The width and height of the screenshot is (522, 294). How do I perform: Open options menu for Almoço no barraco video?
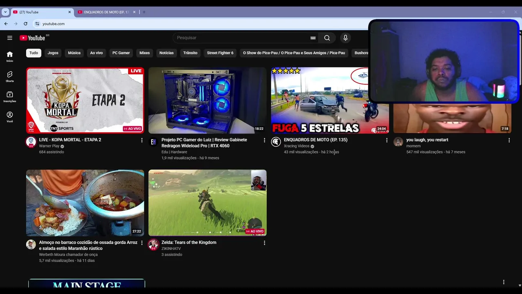coord(142,243)
